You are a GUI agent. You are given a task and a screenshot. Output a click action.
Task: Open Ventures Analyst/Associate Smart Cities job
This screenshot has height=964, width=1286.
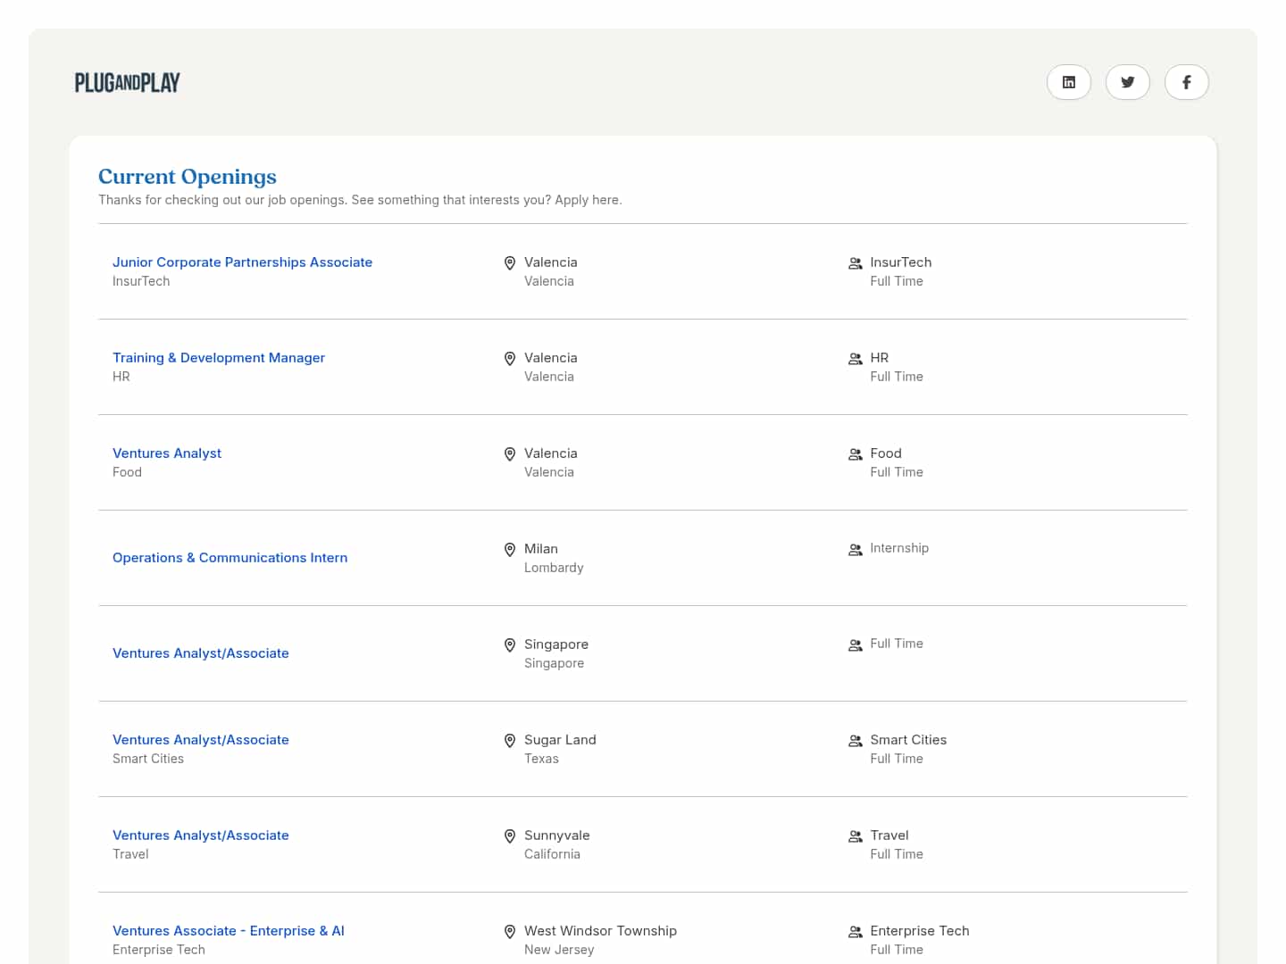(201, 740)
